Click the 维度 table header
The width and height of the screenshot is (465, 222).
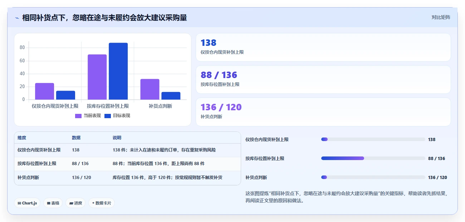22,138
